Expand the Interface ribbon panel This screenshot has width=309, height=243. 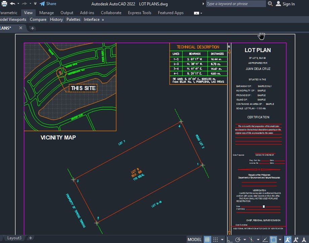tap(92, 19)
